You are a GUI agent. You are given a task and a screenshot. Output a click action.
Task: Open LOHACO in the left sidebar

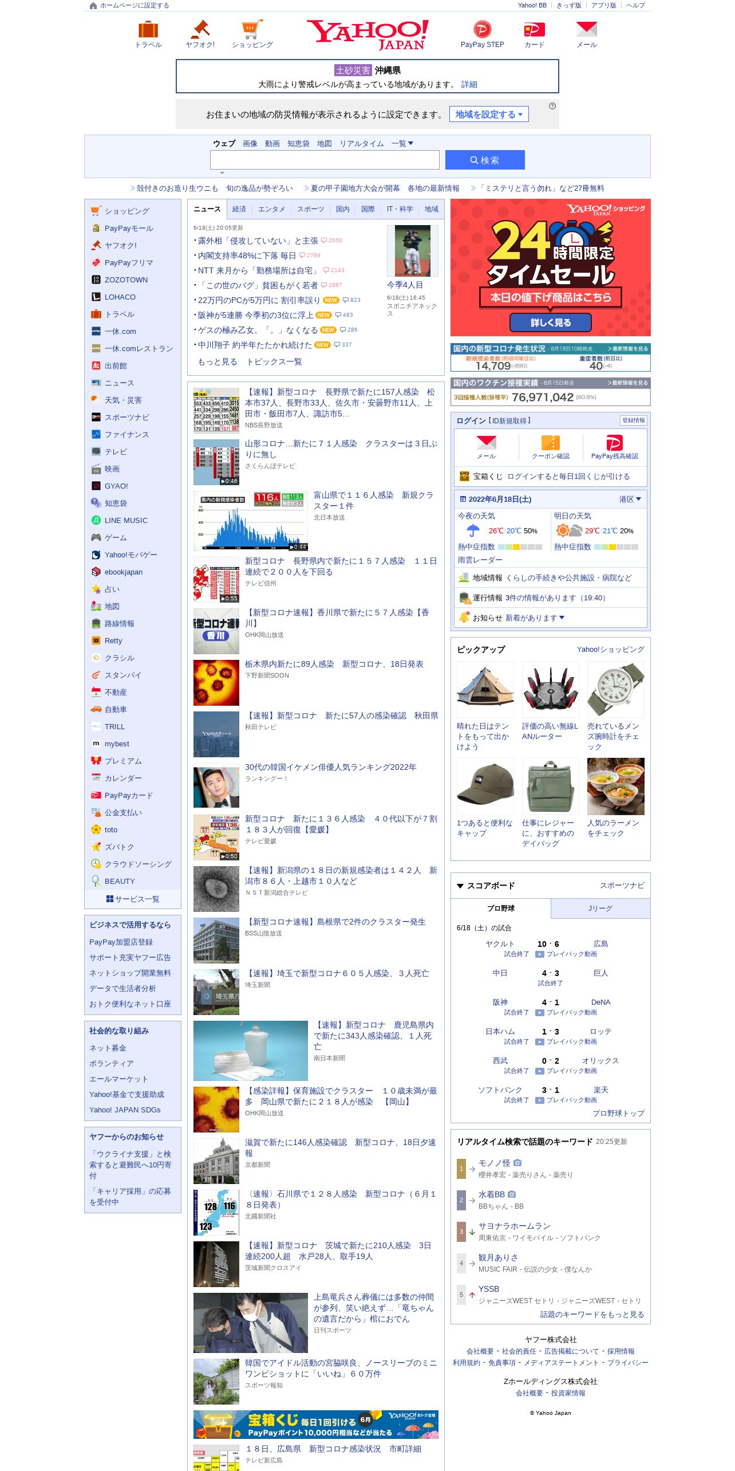click(120, 297)
